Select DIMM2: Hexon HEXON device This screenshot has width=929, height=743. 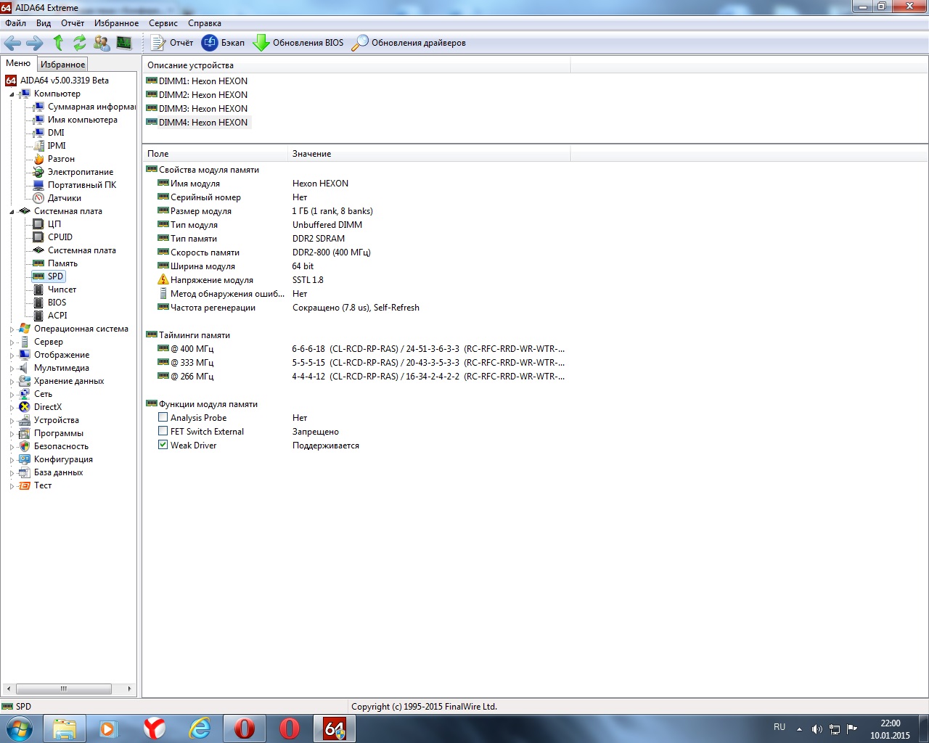pos(197,95)
